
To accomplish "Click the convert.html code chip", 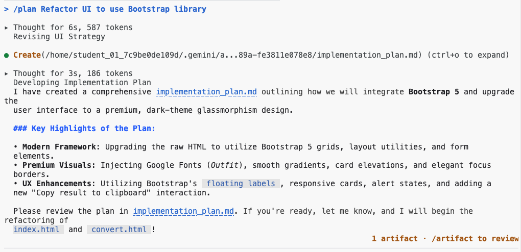I will tap(119, 230).
